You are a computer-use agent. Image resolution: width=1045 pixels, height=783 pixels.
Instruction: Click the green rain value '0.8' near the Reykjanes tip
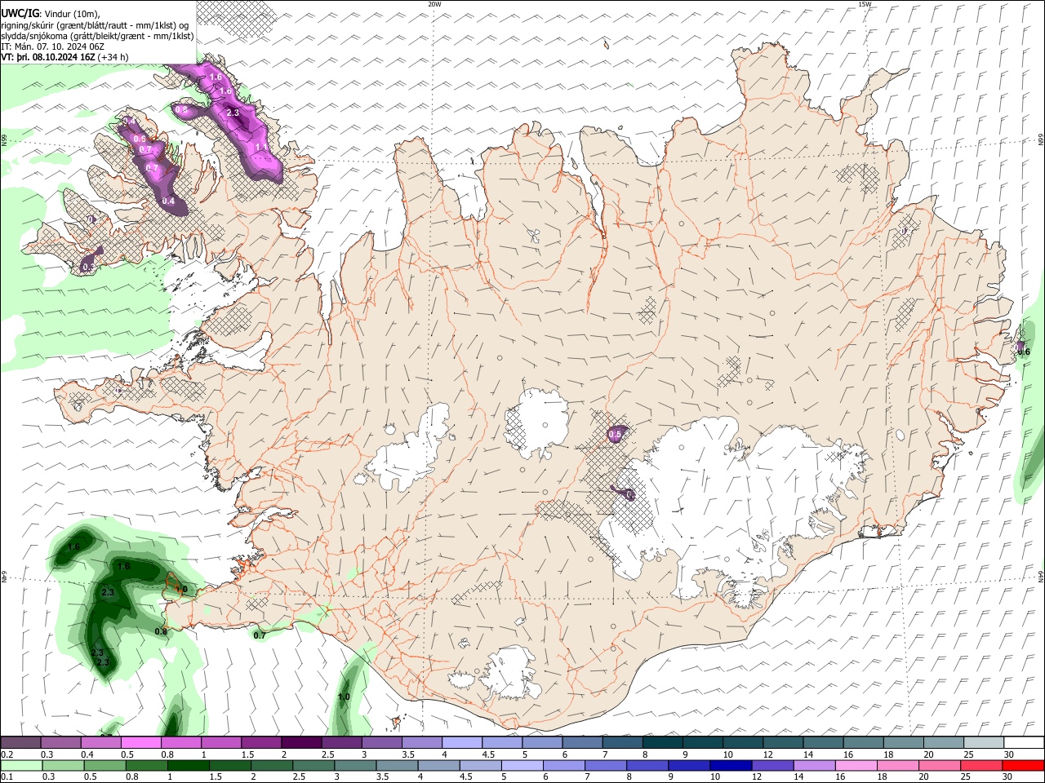click(x=161, y=631)
